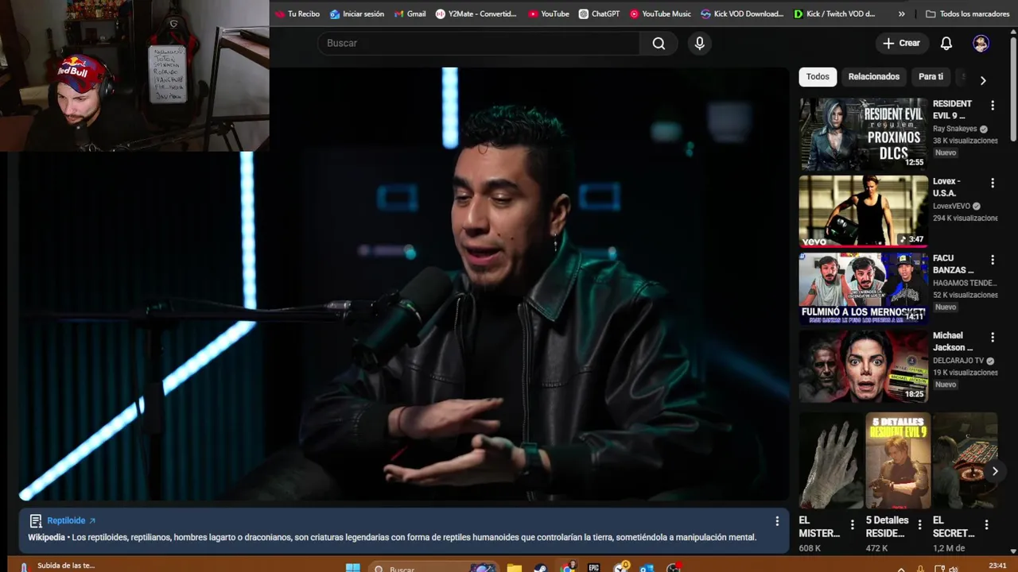Open the Kick VOD Downloader bookmark
Screen dimensions: 1018x572
[742, 14]
